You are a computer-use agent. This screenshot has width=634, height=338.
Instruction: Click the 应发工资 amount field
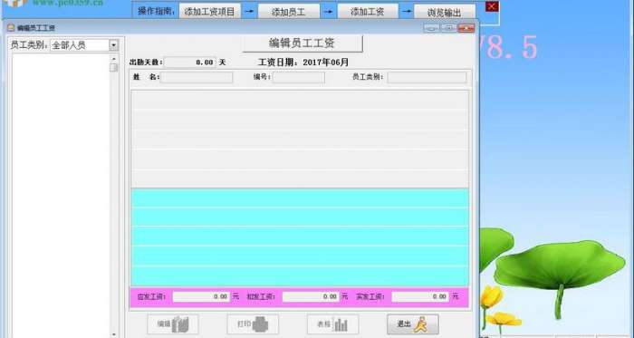tap(201, 296)
